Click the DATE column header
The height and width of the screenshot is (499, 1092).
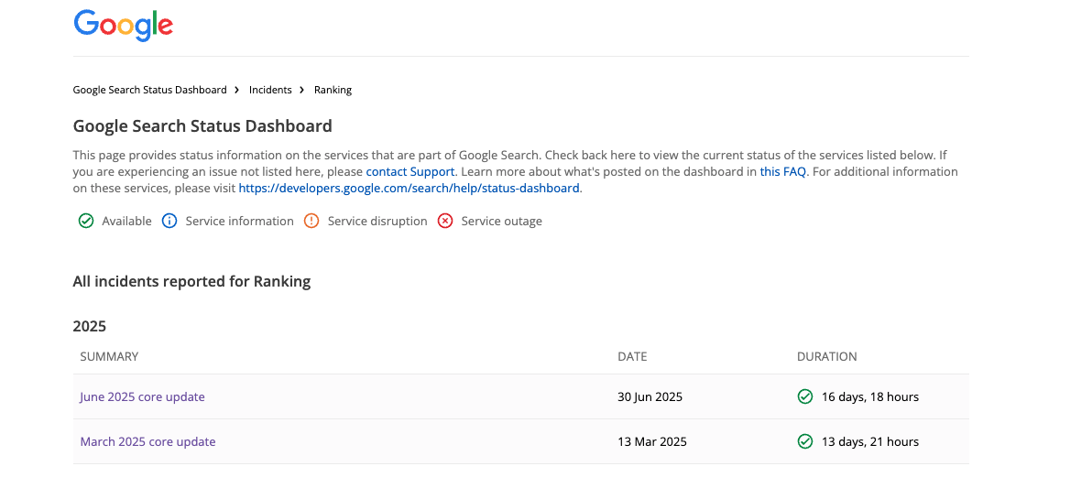point(632,356)
